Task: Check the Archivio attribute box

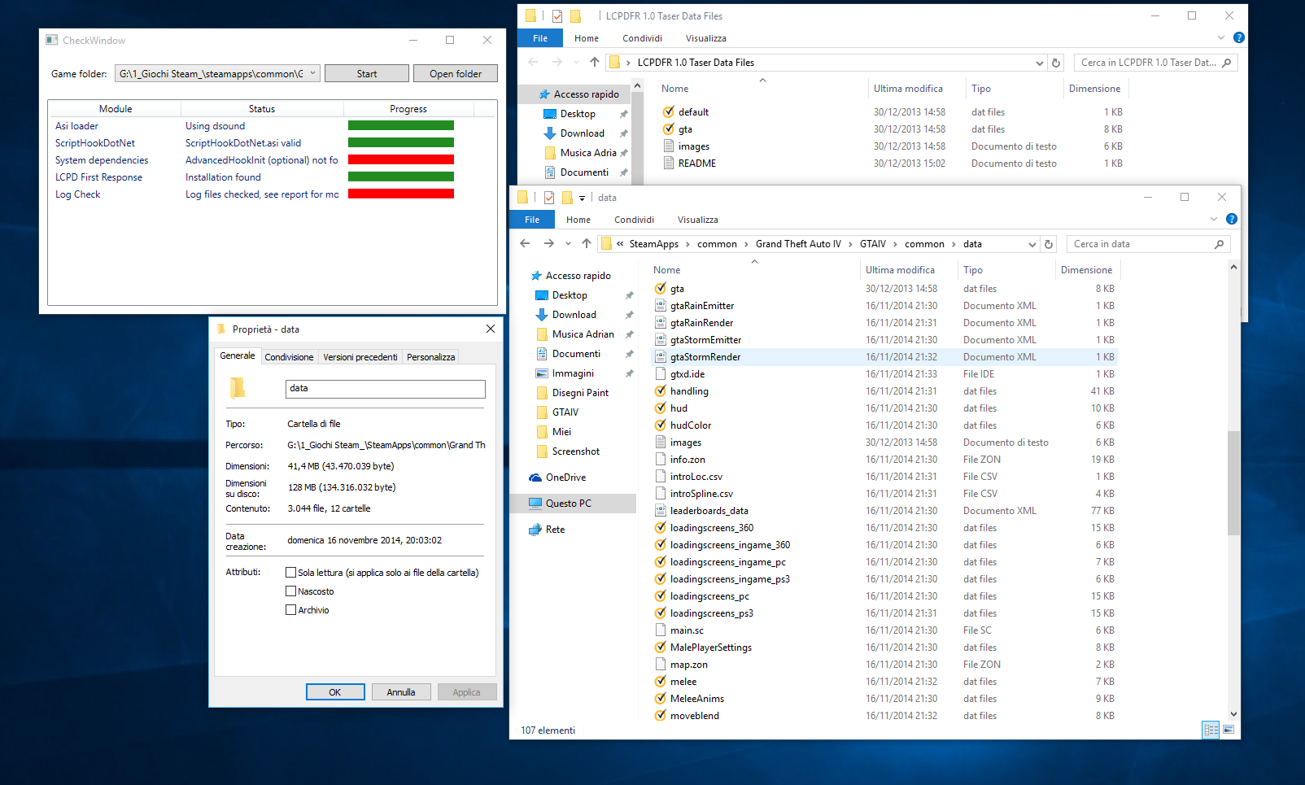Action: pos(290,610)
